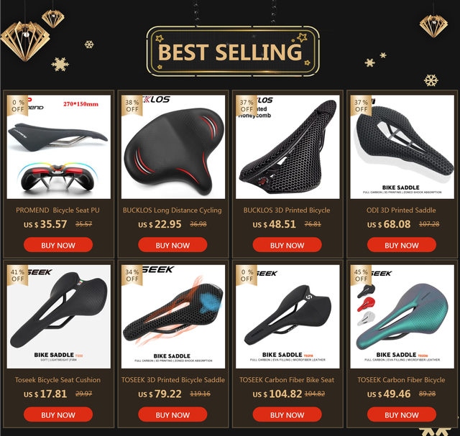Click BUY NOW for TOSEEK 3D Printed Bicycle Saddle
Image resolution: width=460 pixels, height=436 pixels.
tap(172, 414)
